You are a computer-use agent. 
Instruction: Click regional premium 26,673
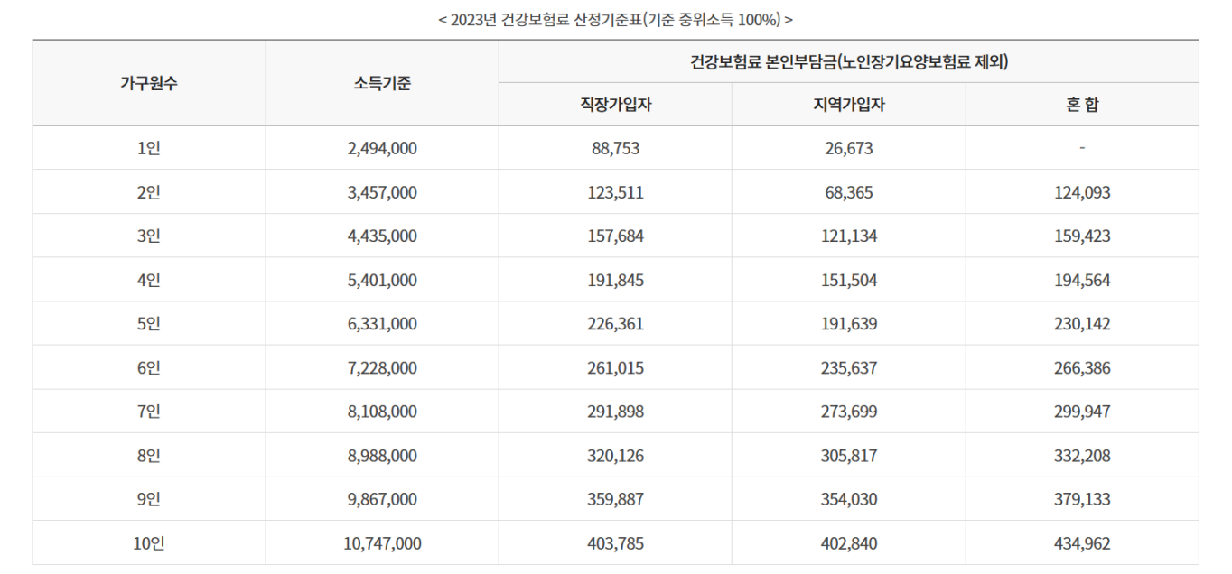pos(849,149)
